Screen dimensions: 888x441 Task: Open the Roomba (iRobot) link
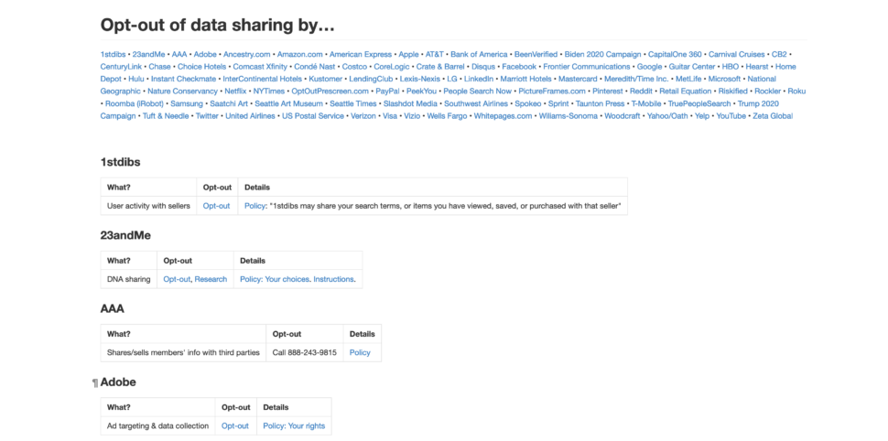click(x=135, y=103)
